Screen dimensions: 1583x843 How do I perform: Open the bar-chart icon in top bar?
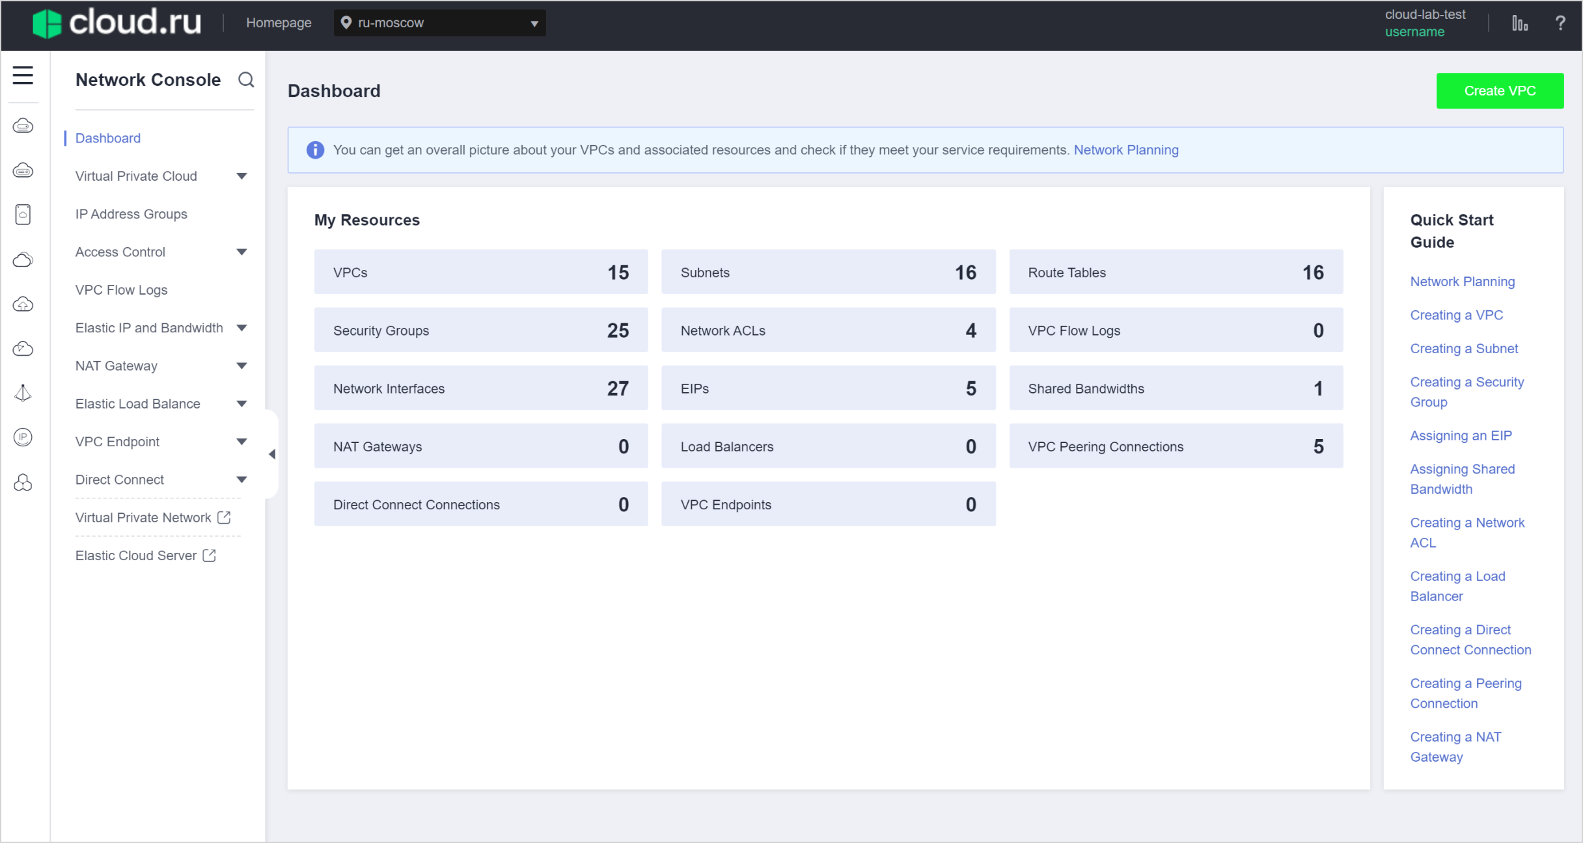pyautogui.click(x=1519, y=23)
